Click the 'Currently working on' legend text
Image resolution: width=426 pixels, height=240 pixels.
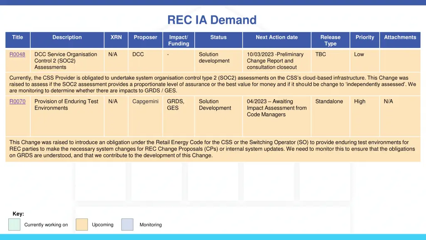pyautogui.click(x=46, y=225)
